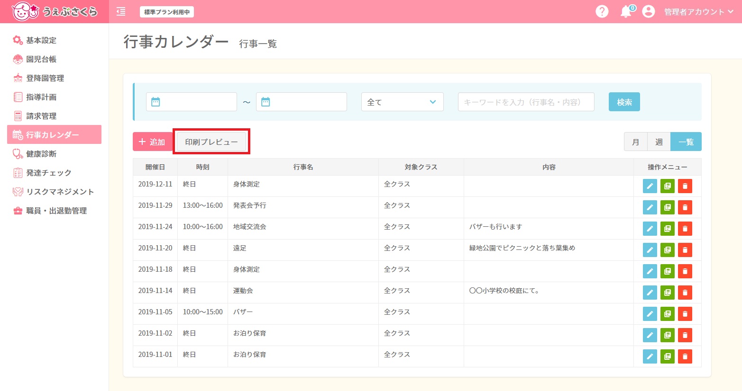Delete the 2019-11-01 お泊り保育 event
The image size is (742, 391).
coord(685,356)
